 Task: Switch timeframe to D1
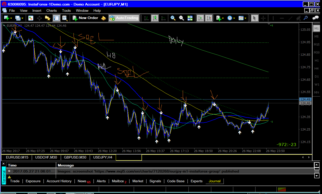click(x=316, y=76)
